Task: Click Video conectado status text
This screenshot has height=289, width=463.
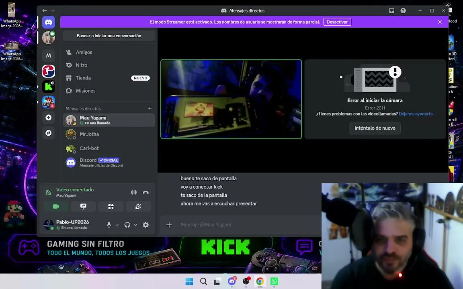Action: click(x=75, y=189)
